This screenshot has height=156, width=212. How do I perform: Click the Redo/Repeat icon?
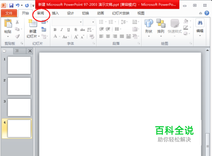pyautogui.click(x=27, y=6)
